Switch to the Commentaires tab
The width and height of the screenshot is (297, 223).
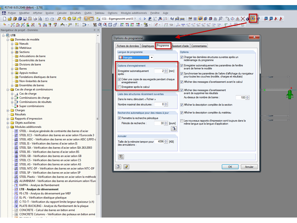point(199,46)
